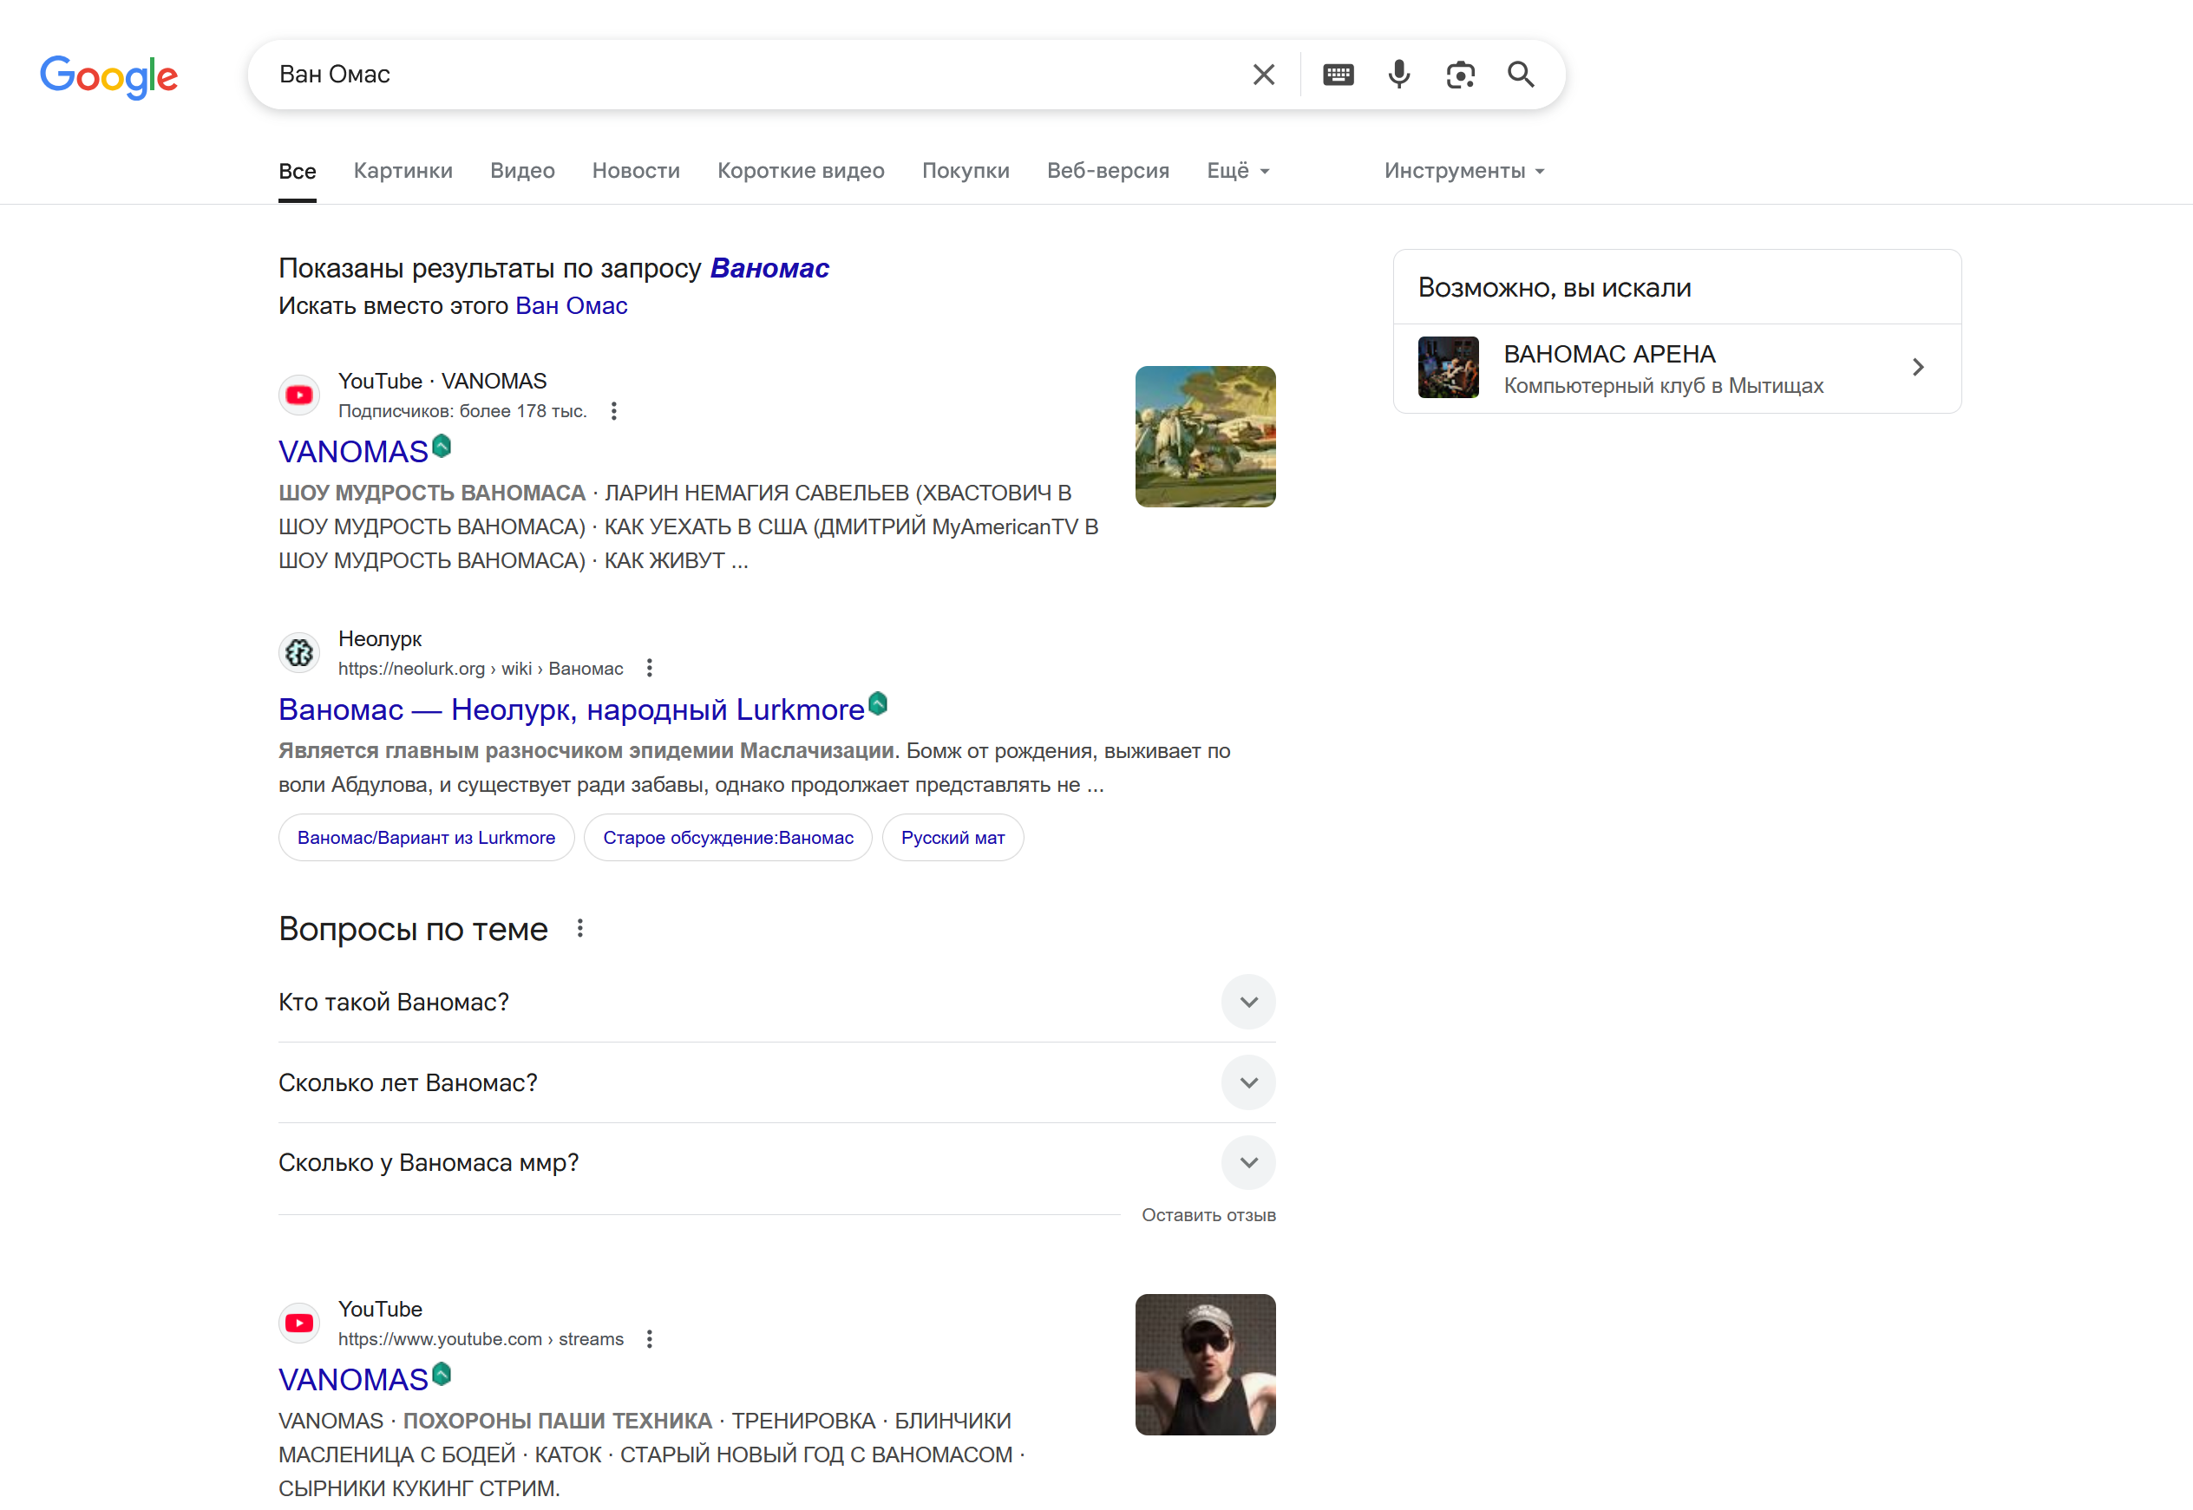Switch to the Покупки tab
2193x1510 pixels.
pos(966,171)
